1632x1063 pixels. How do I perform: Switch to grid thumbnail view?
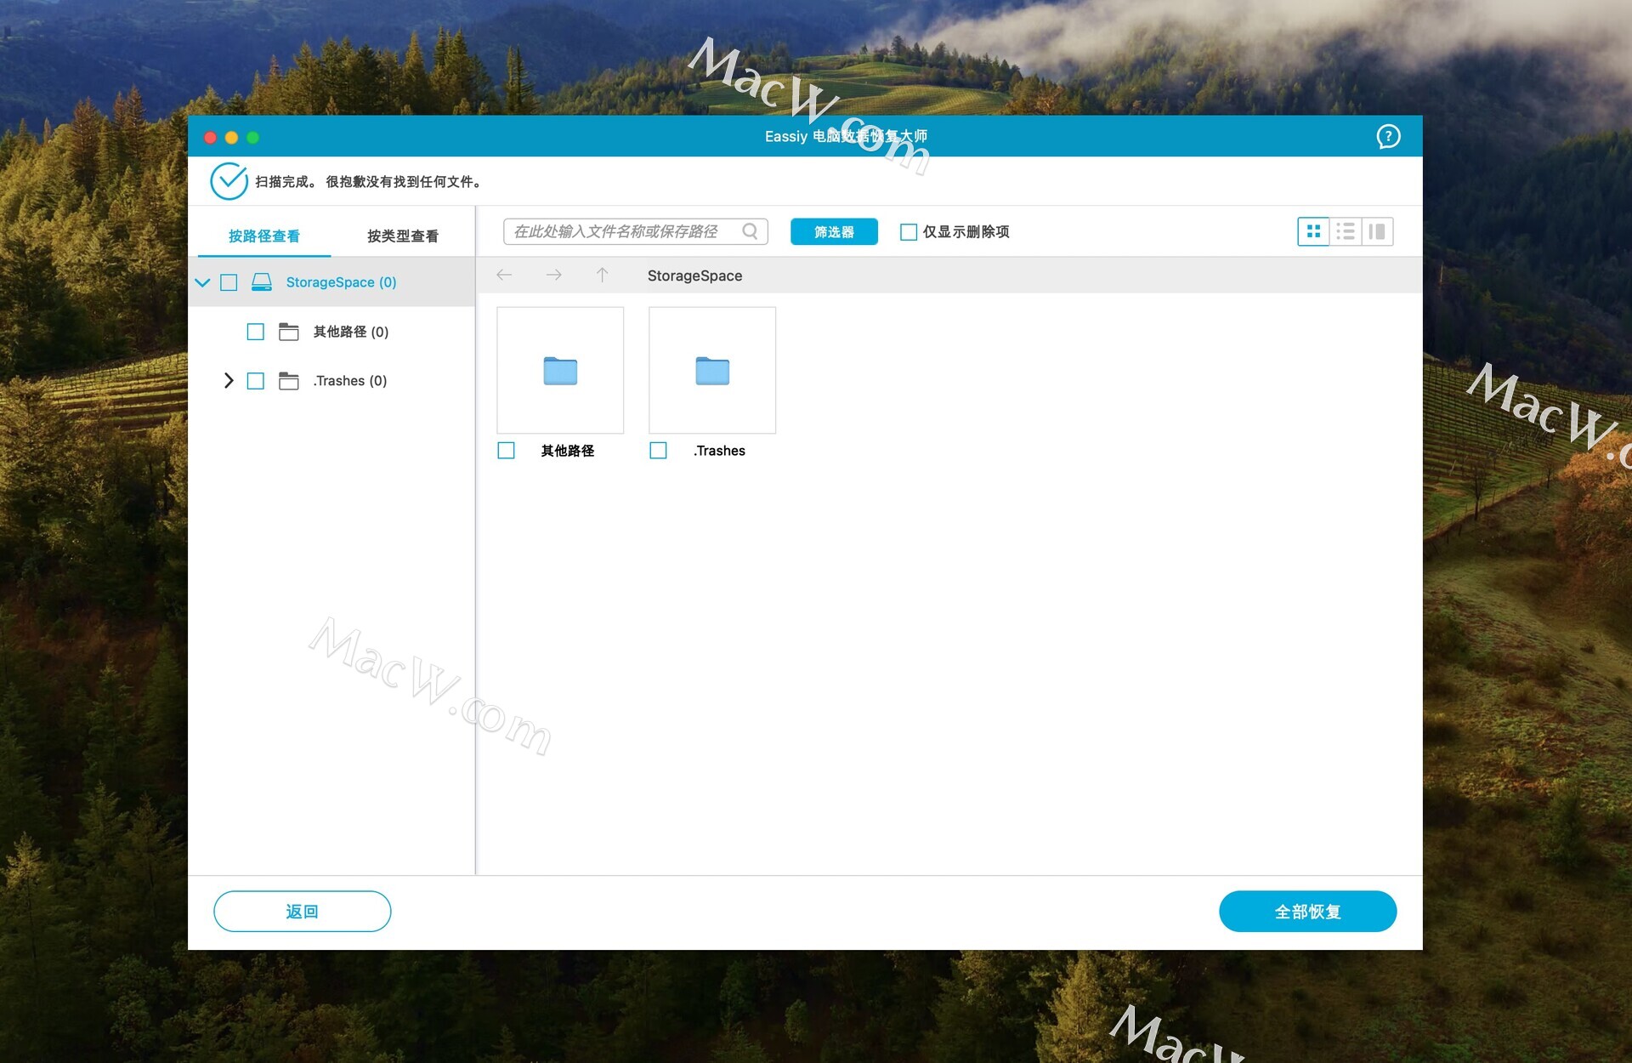[1313, 231]
